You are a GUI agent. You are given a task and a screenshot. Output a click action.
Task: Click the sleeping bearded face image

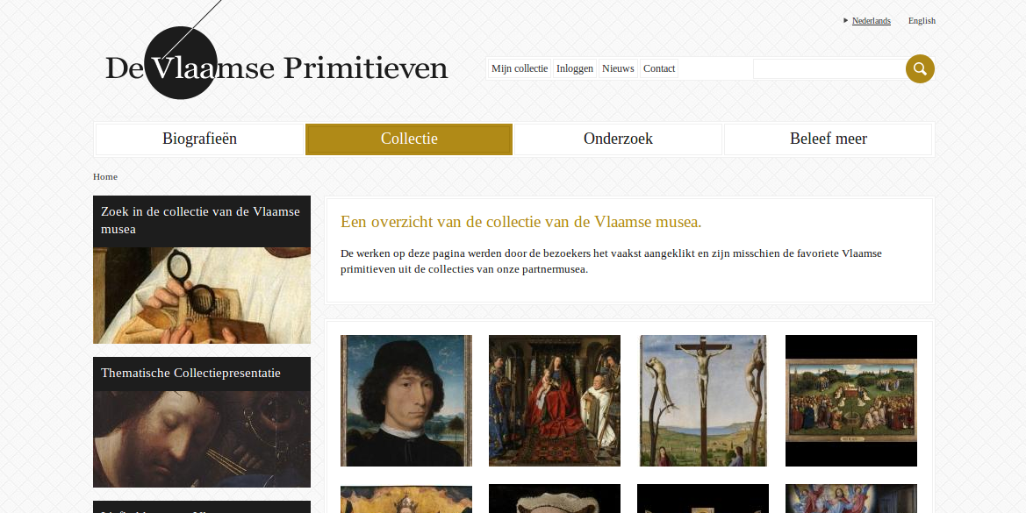pos(202,439)
